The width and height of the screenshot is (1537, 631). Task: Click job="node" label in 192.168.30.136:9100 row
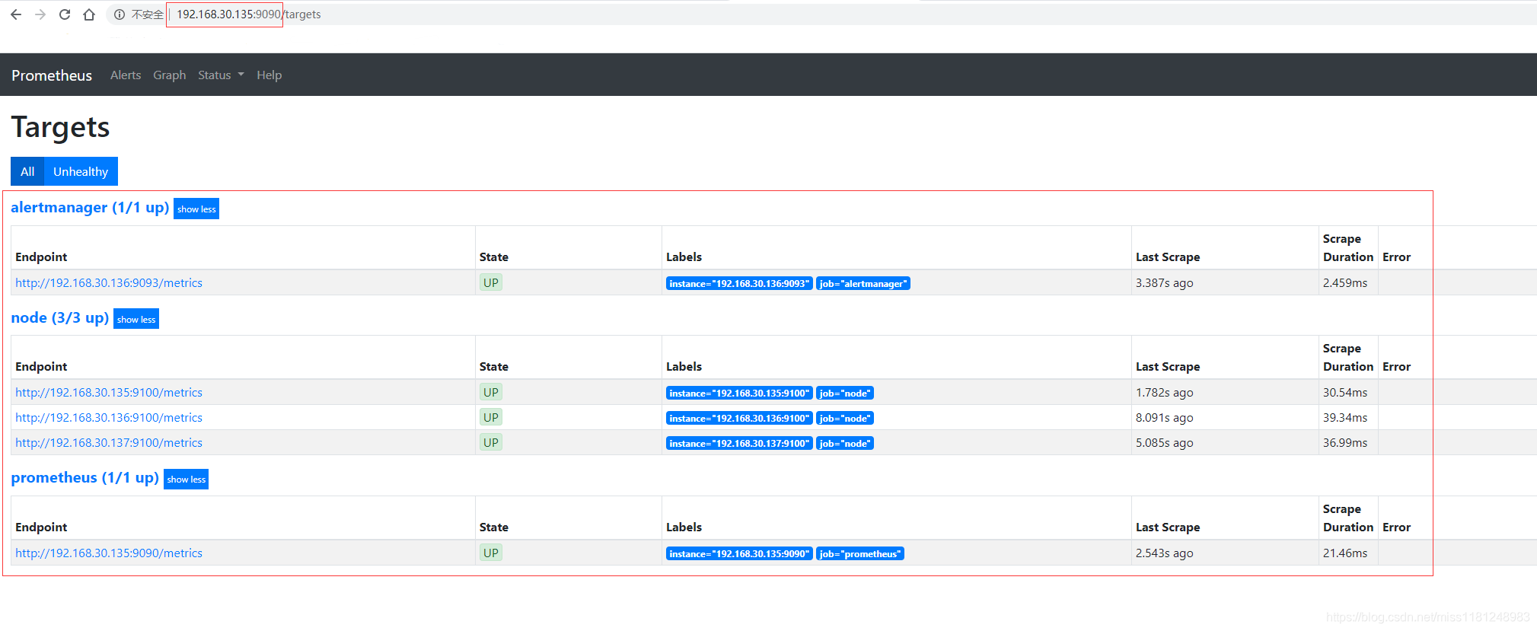[x=845, y=419]
